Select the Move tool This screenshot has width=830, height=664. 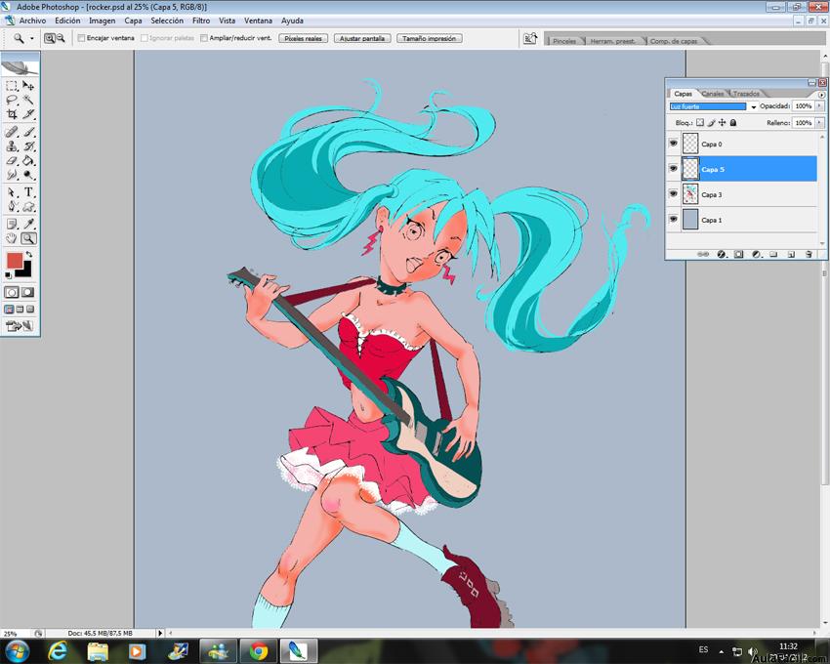pos(28,86)
